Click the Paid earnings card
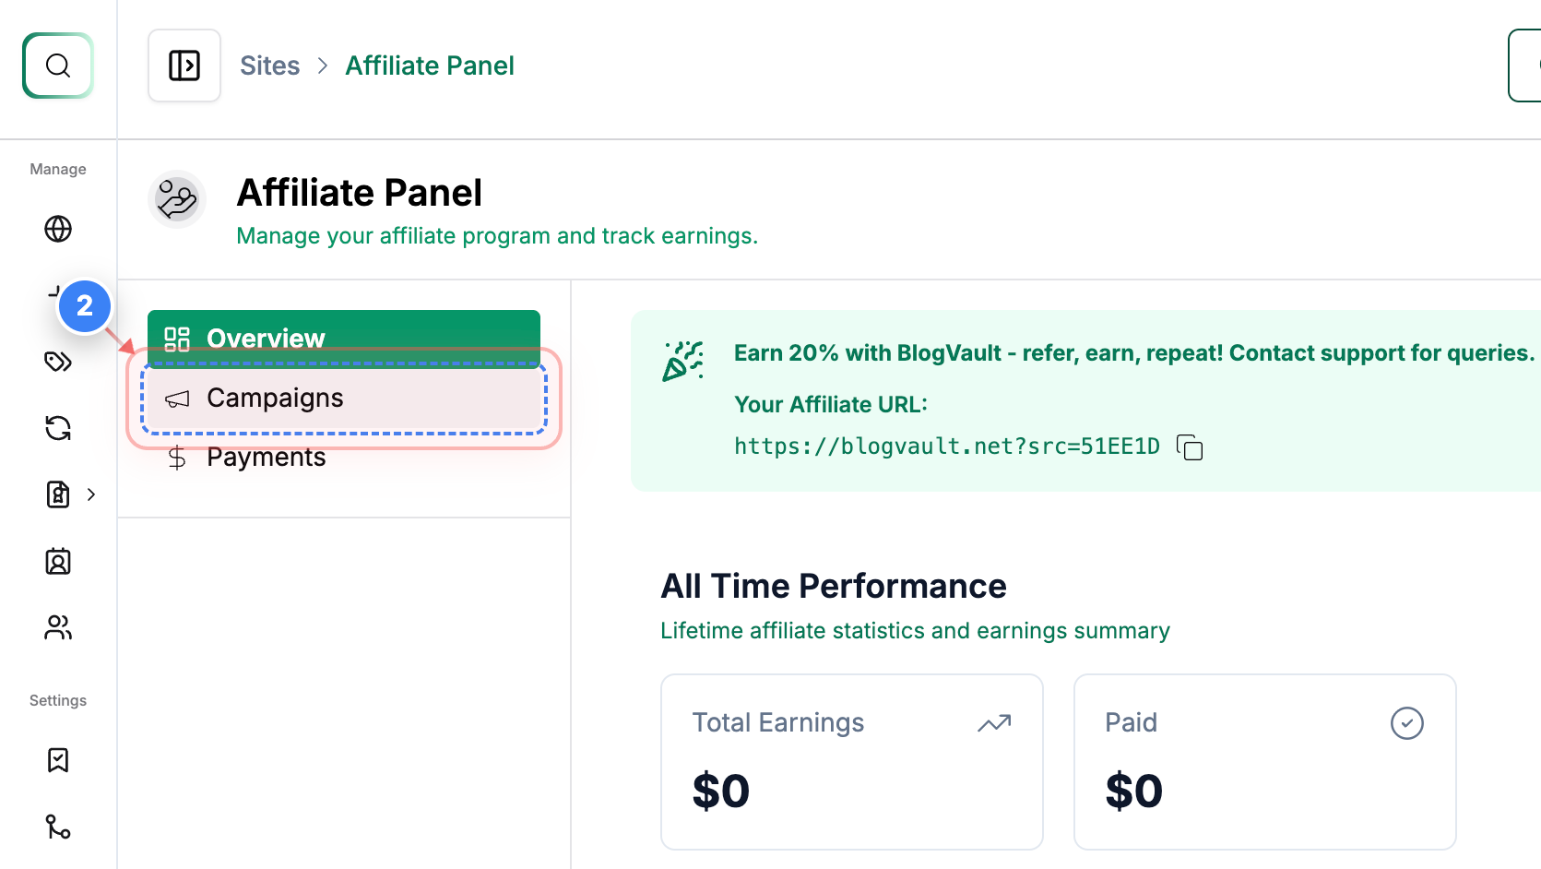1541x869 pixels. pyautogui.click(x=1264, y=761)
